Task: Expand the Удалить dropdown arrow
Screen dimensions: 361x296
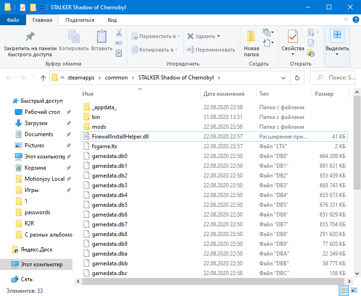Action: click(x=218, y=36)
